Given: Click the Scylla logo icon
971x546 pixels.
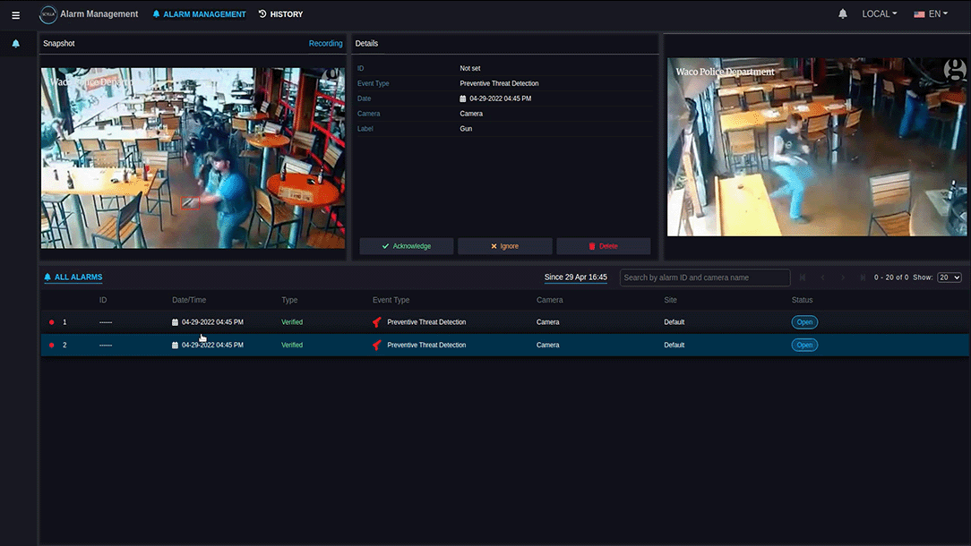Looking at the screenshot, I should (47, 14).
